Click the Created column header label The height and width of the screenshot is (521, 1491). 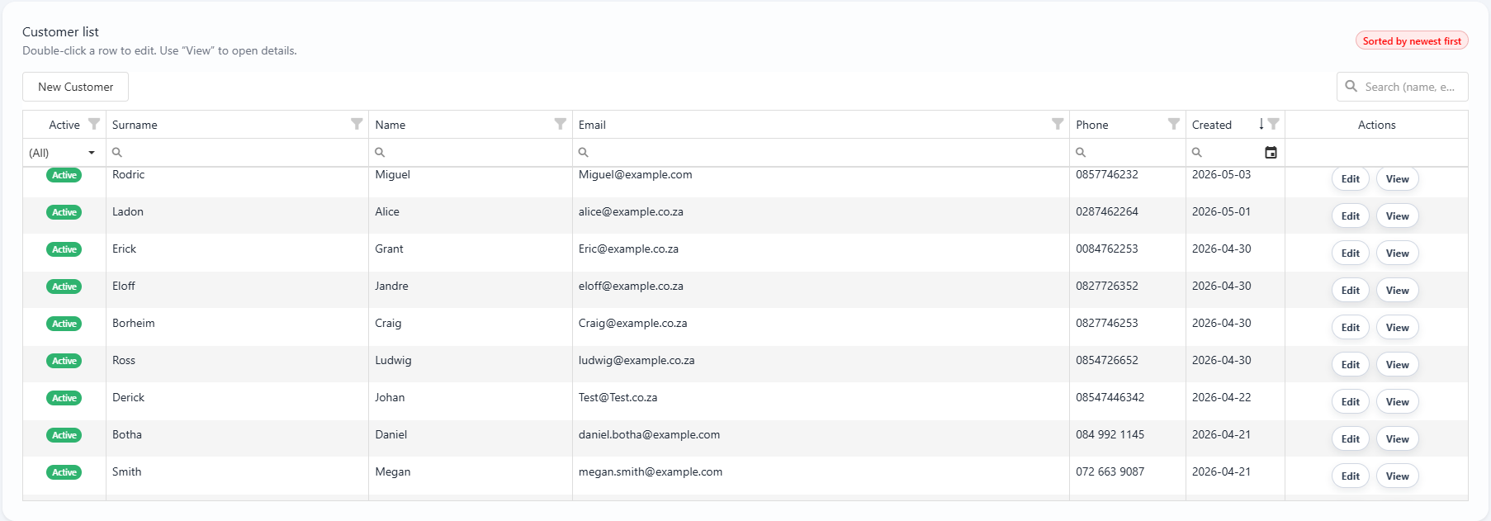[x=1211, y=125]
